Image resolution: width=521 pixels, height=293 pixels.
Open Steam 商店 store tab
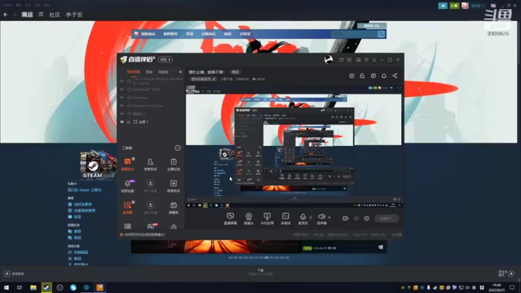(x=27, y=14)
